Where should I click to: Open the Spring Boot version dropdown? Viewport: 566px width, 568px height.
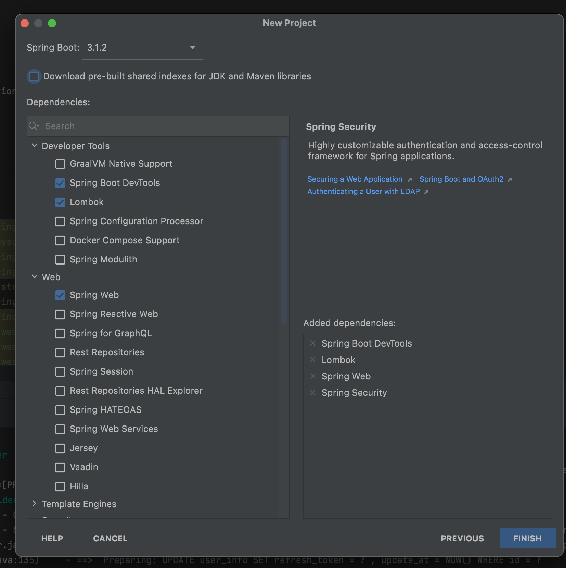point(142,48)
